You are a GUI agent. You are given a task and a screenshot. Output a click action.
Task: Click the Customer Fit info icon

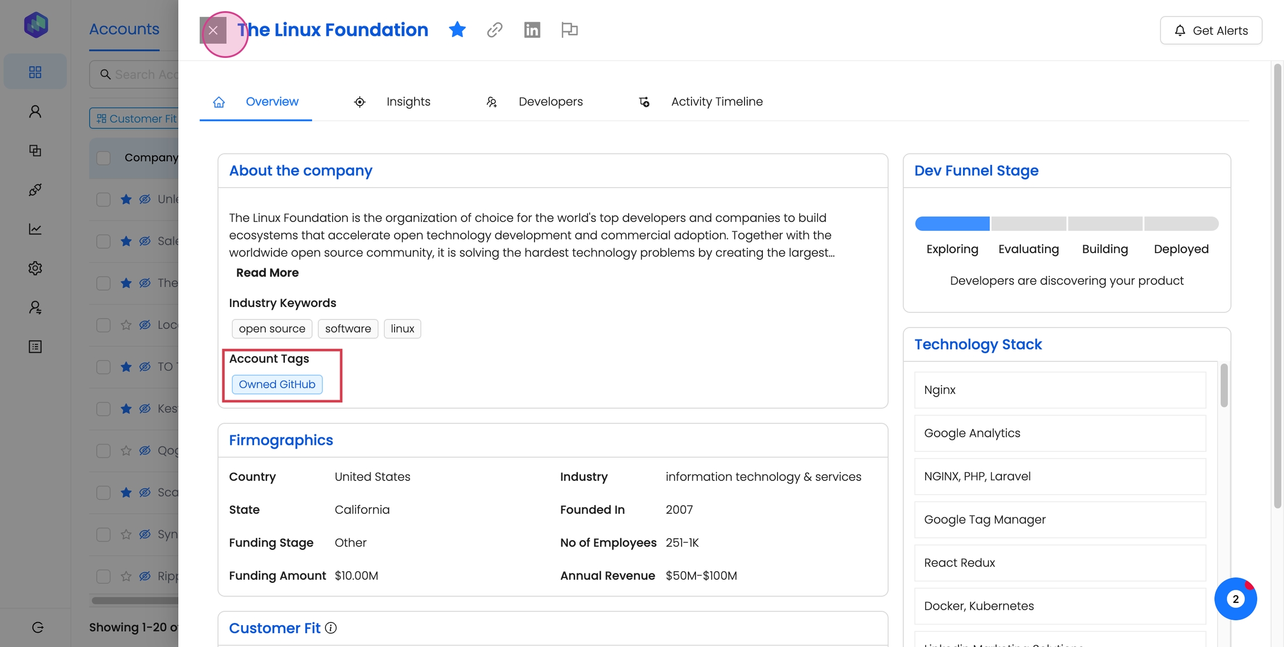[x=331, y=628]
